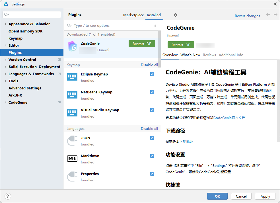Click the CodeGenie project-level settings icon

click(x=59, y=102)
